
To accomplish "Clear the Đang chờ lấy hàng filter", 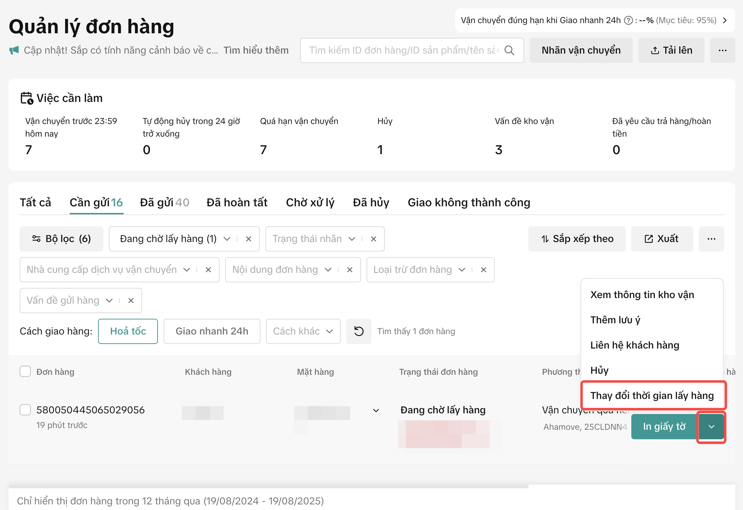I will click(x=249, y=239).
